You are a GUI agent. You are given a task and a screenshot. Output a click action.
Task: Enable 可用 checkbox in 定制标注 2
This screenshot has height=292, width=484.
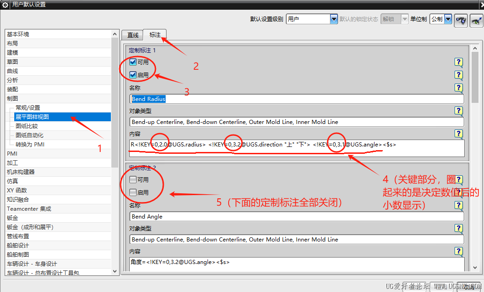[133, 179]
